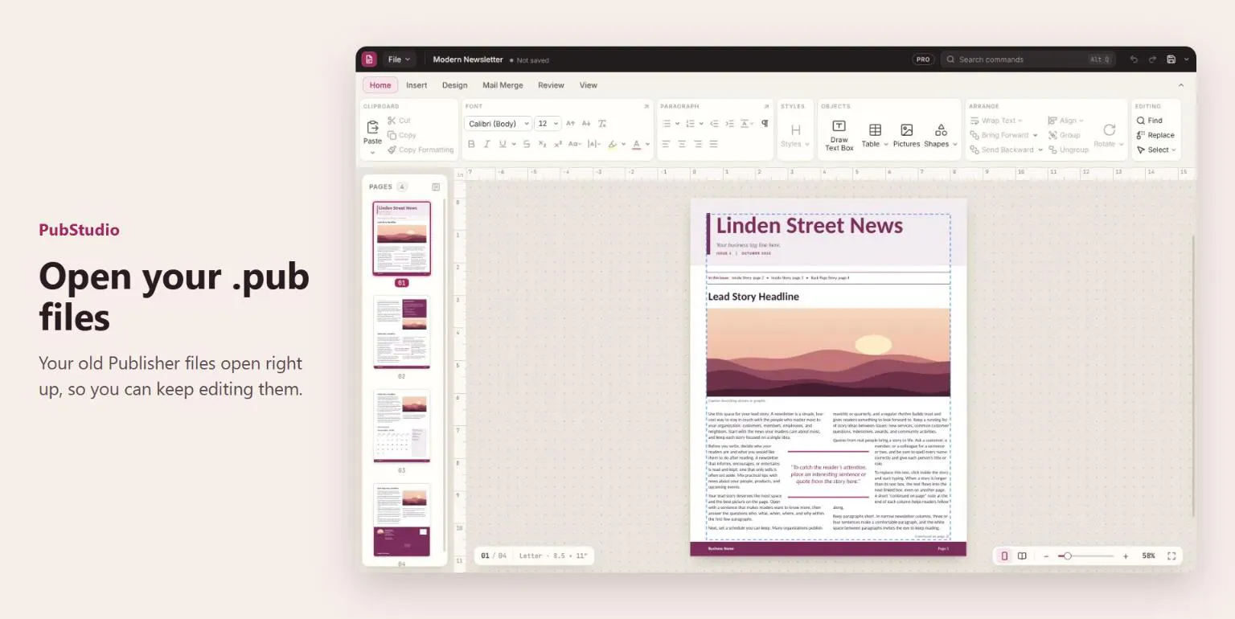The image size is (1235, 619).
Task: Switch to single page view
Action: tap(1004, 555)
